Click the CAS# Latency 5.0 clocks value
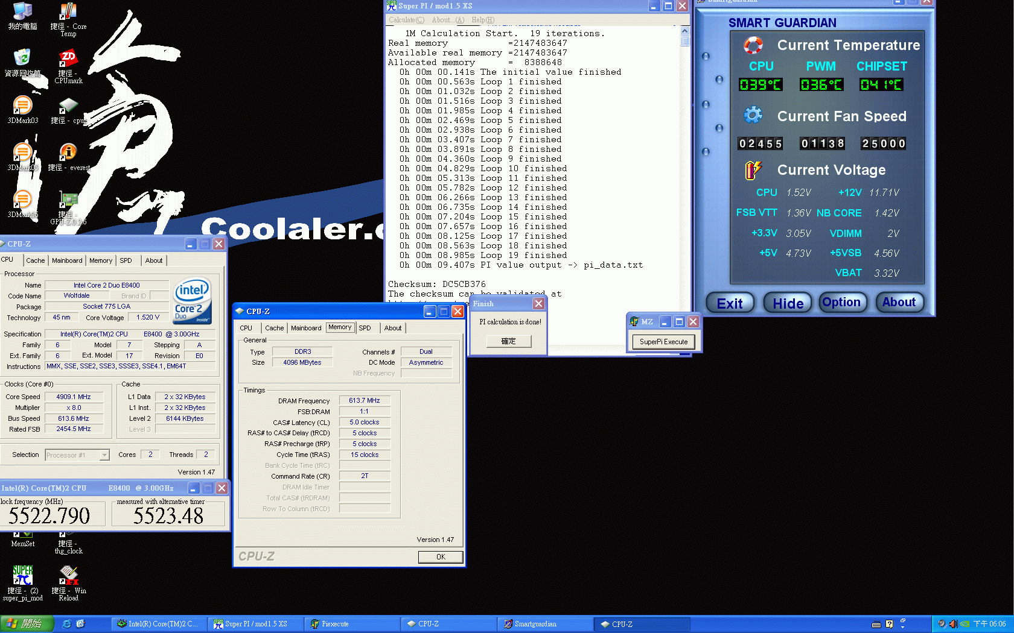 coord(365,422)
